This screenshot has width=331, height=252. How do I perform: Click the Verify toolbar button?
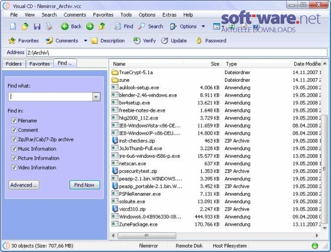(x=144, y=40)
